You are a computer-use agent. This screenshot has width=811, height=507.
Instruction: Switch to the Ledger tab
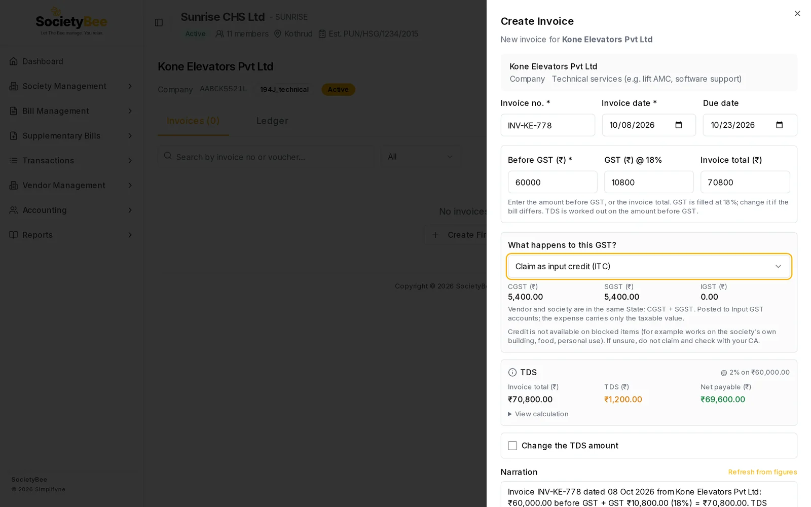(x=272, y=121)
